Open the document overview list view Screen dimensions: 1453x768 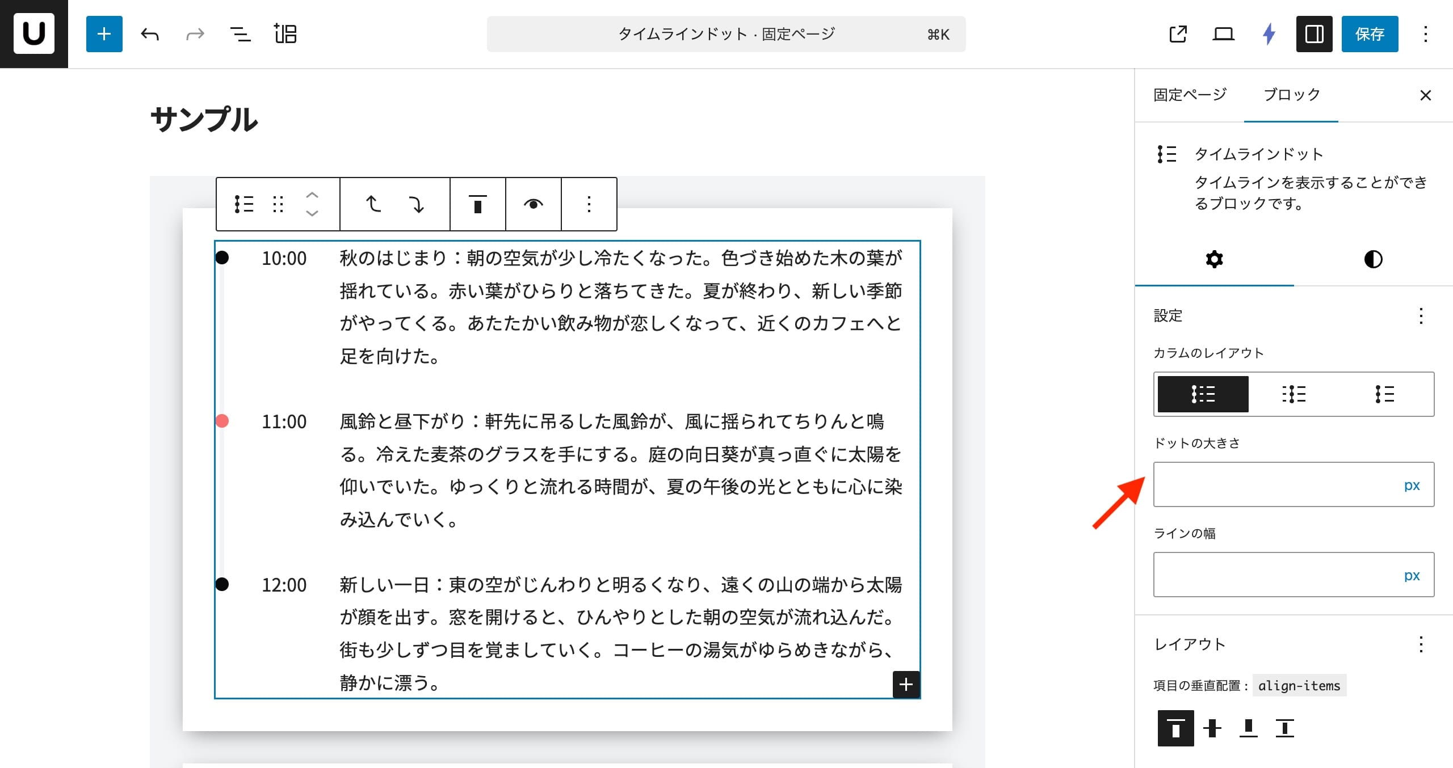tap(240, 34)
